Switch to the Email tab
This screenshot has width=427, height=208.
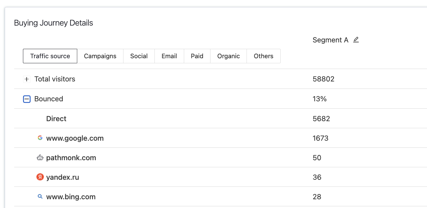[x=169, y=56]
